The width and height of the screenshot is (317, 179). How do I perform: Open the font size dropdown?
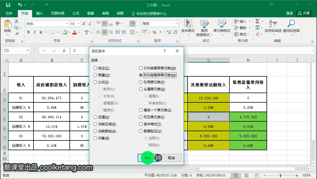pyautogui.click(x=78, y=24)
